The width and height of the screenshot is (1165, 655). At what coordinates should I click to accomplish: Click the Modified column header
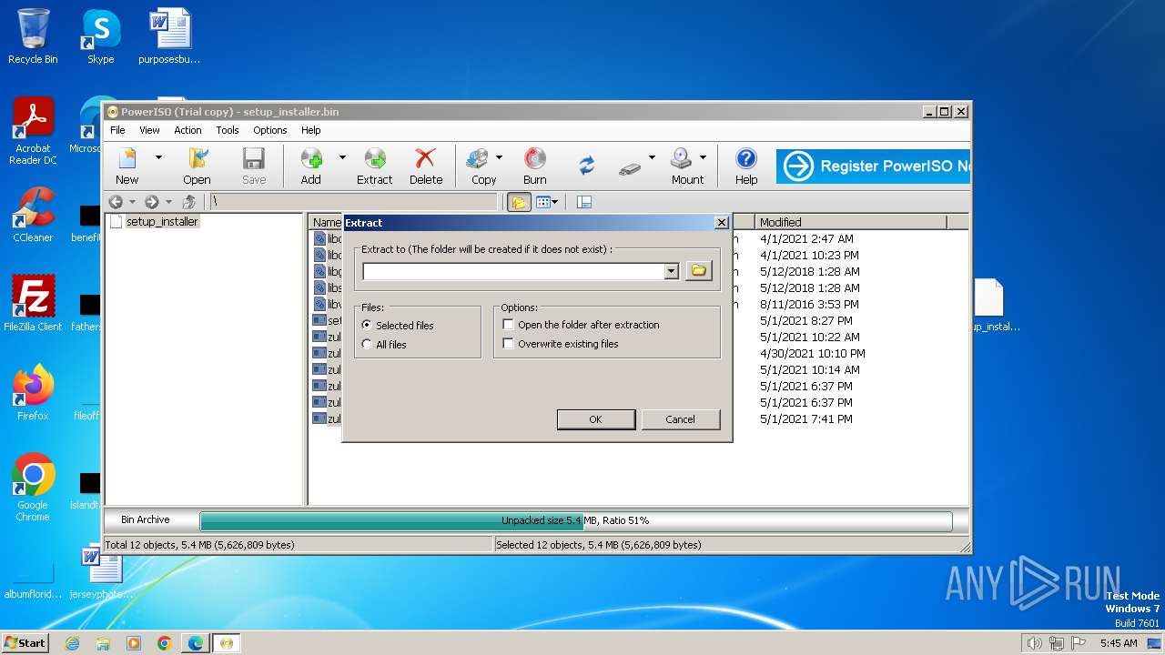point(850,222)
